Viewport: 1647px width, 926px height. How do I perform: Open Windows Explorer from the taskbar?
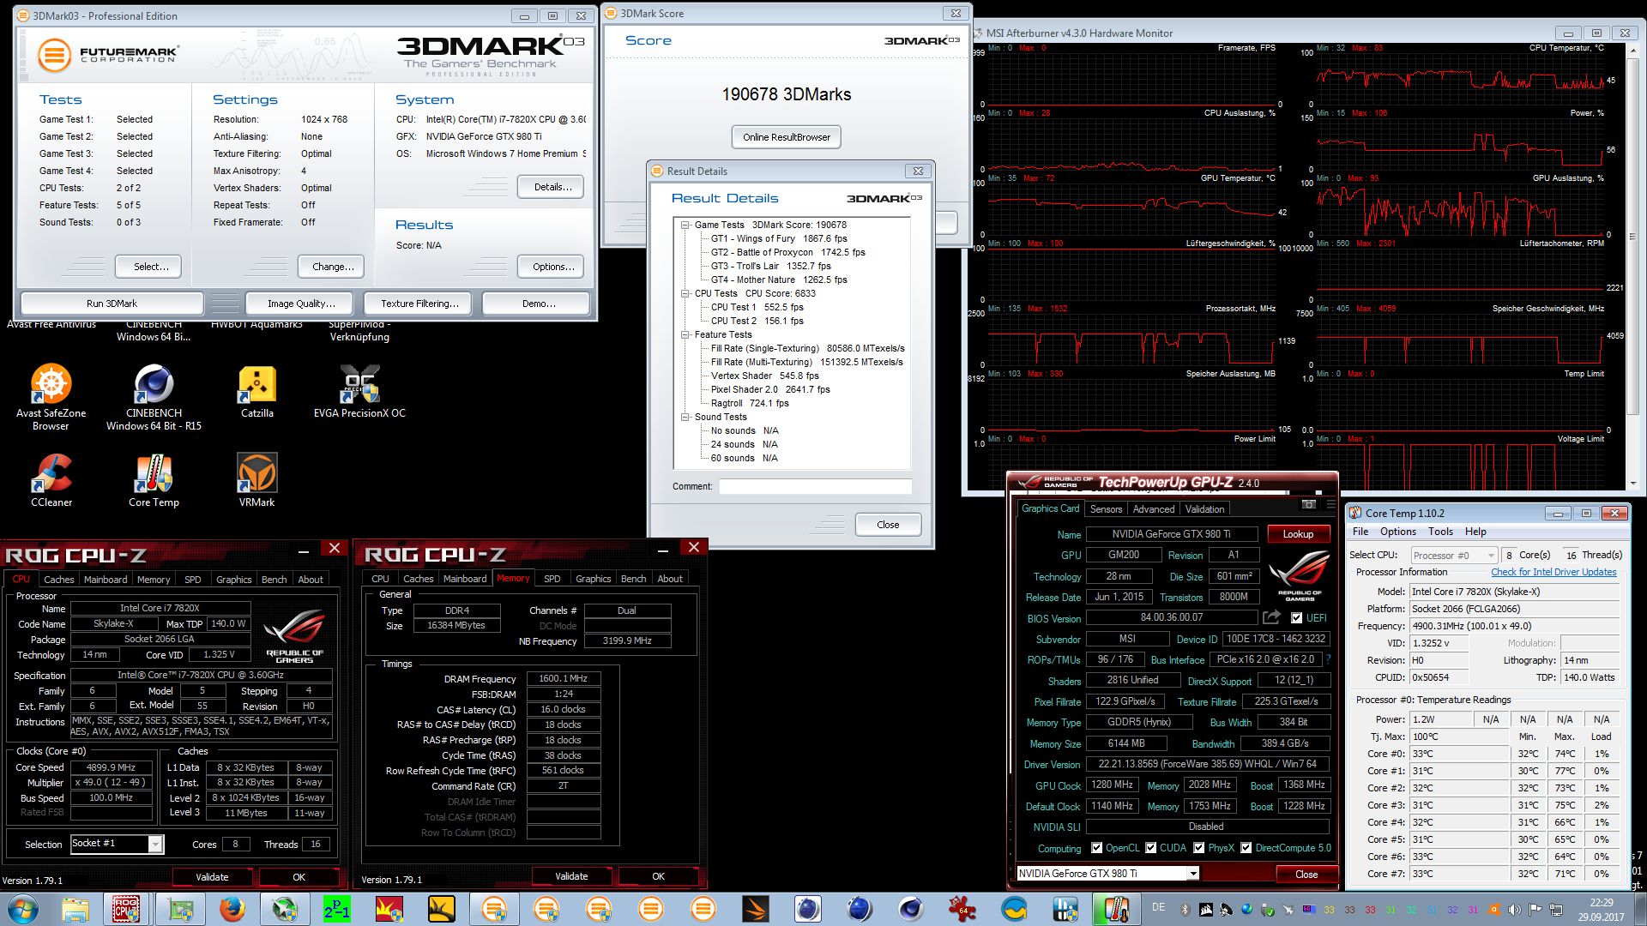75,909
